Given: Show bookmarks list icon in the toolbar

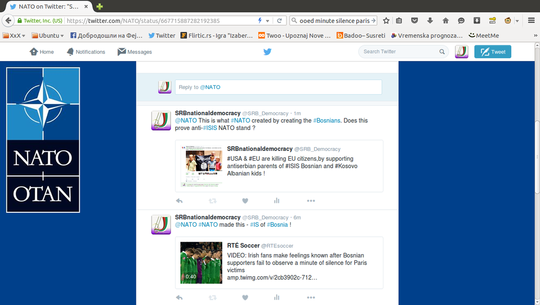Looking at the screenshot, I should 399,21.
